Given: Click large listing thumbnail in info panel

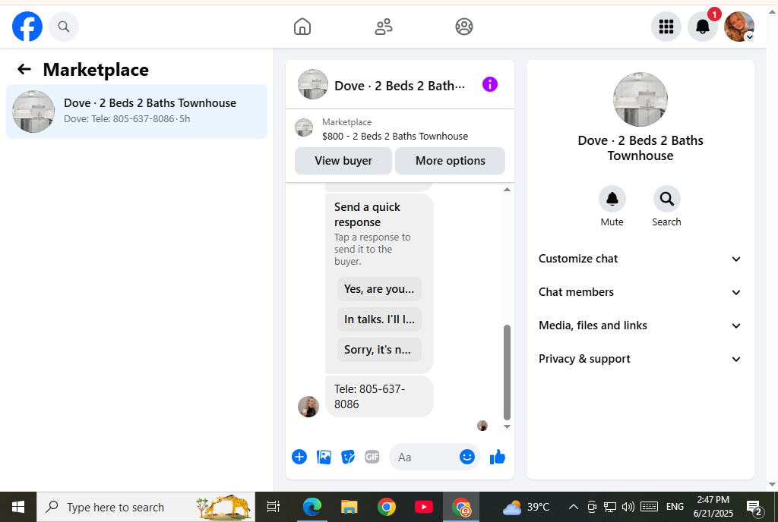Looking at the screenshot, I should [640, 99].
